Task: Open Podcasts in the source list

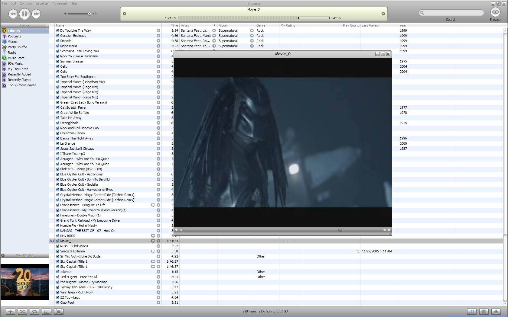Action: pos(14,36)
